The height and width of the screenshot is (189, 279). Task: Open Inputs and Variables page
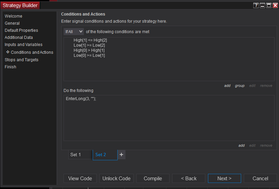(24, 45)
